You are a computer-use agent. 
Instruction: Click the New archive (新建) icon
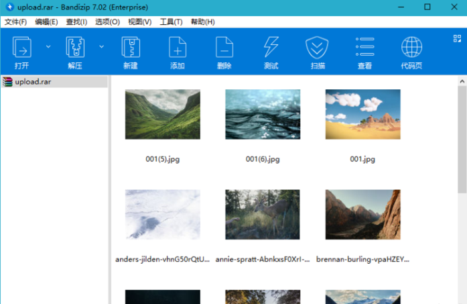(x=131, y=47)
